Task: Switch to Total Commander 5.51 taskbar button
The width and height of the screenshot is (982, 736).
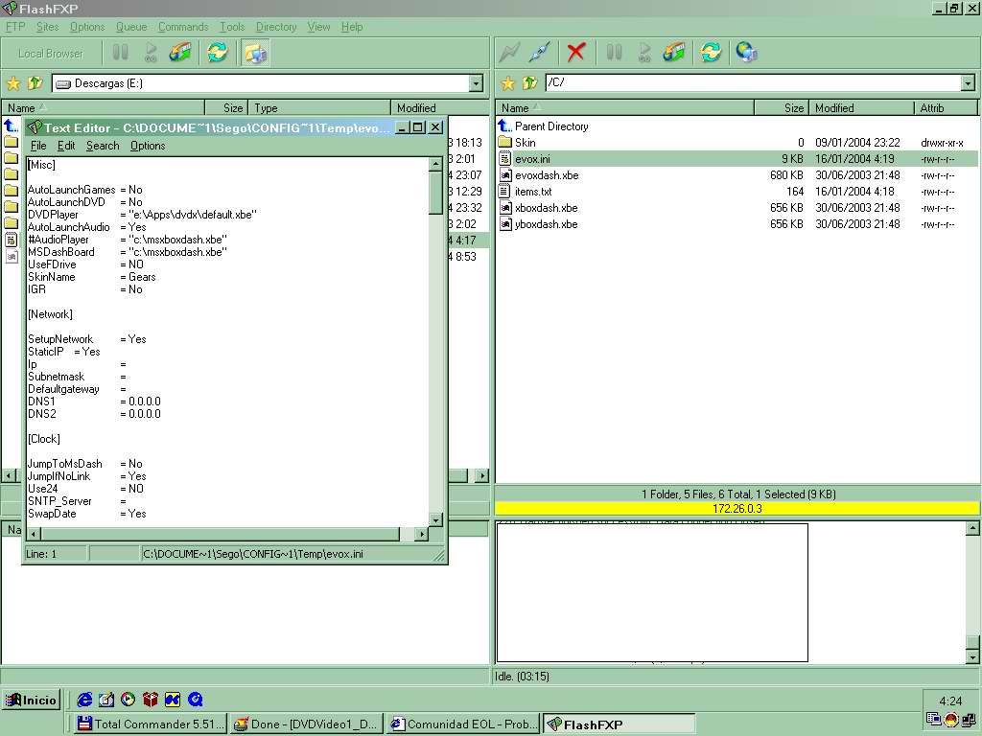Action: pyautogui.click(x=151, y=724)
